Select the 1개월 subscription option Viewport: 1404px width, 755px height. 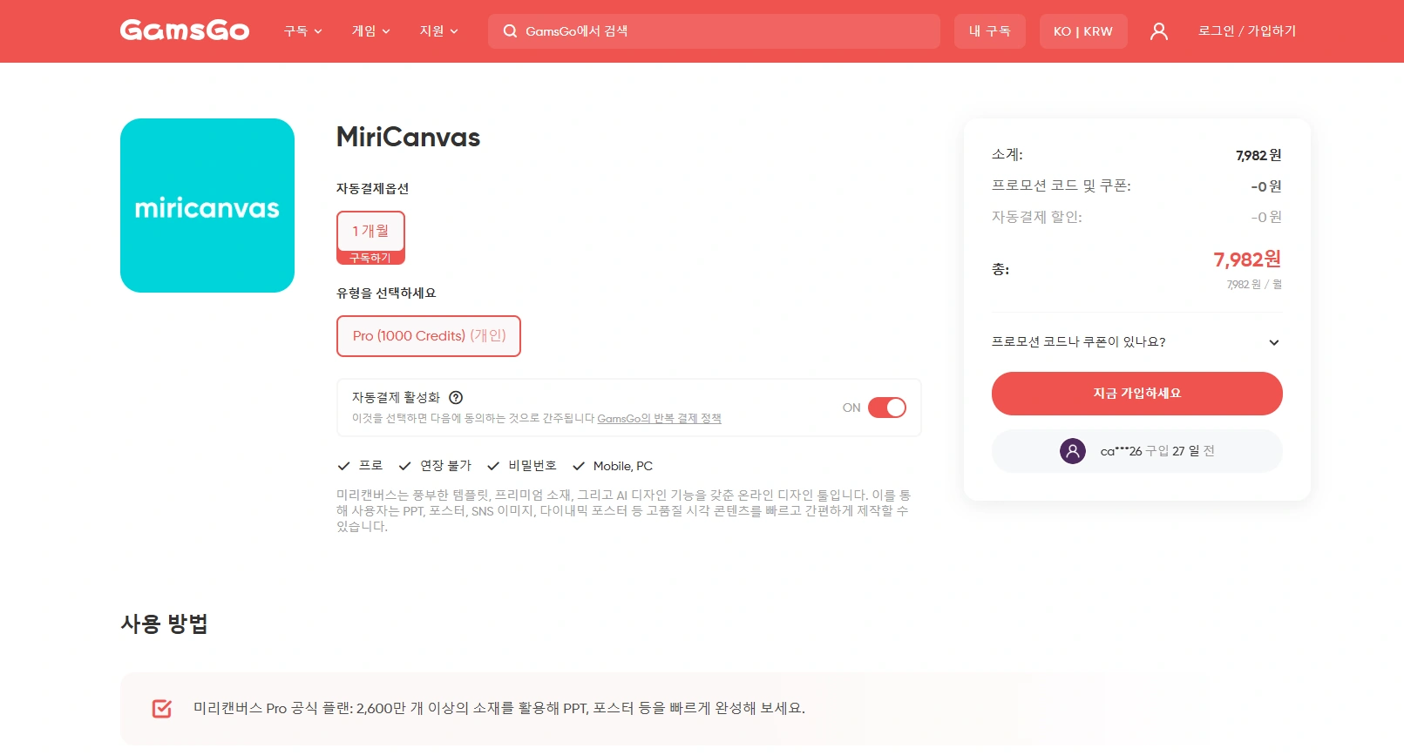coord(370,238)
